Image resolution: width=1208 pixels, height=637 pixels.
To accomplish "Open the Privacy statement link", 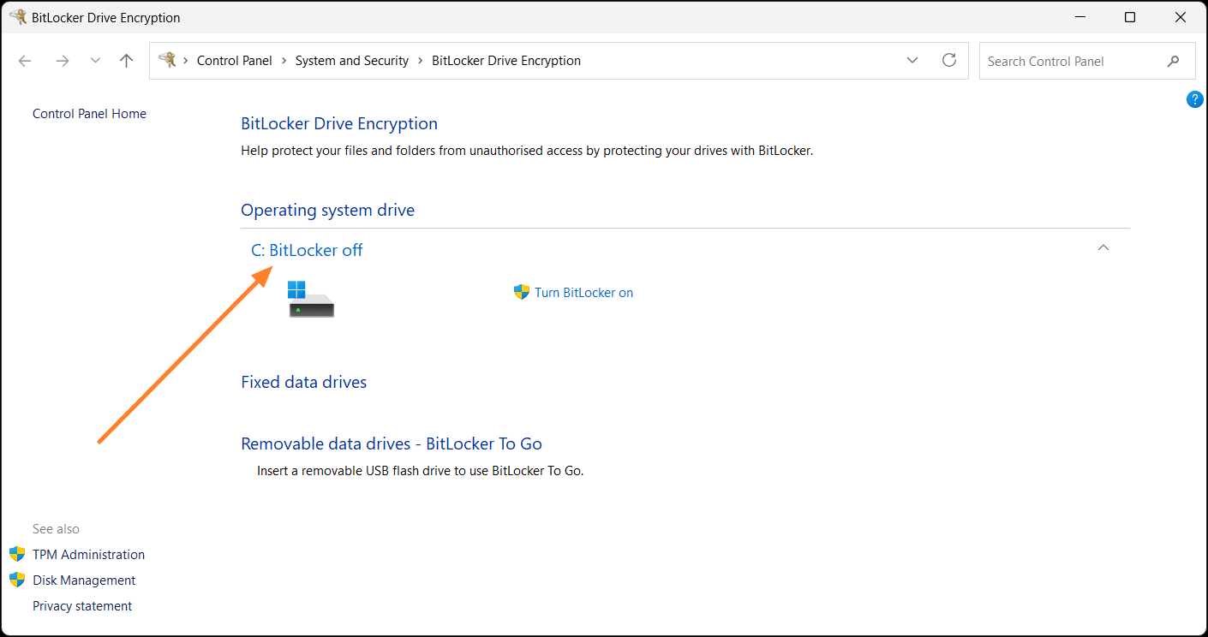I will tap(82, 606).
